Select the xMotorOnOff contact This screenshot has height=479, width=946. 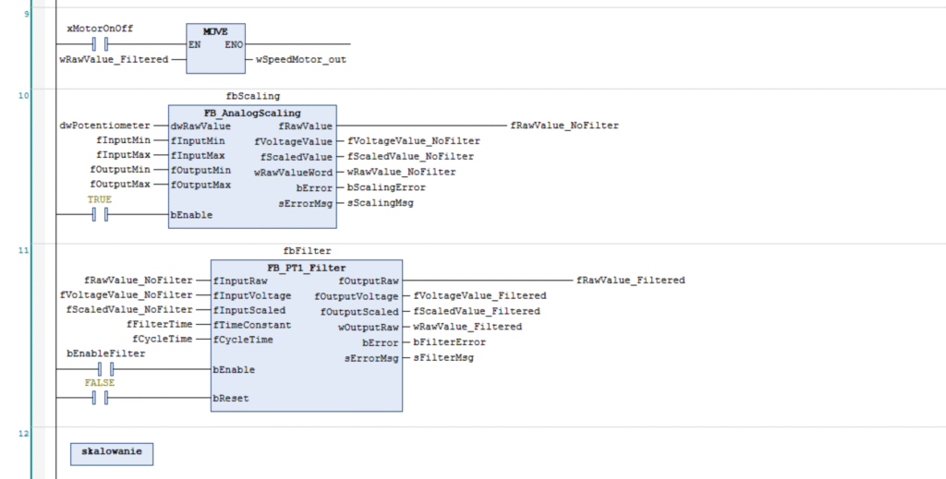point(100,43)
